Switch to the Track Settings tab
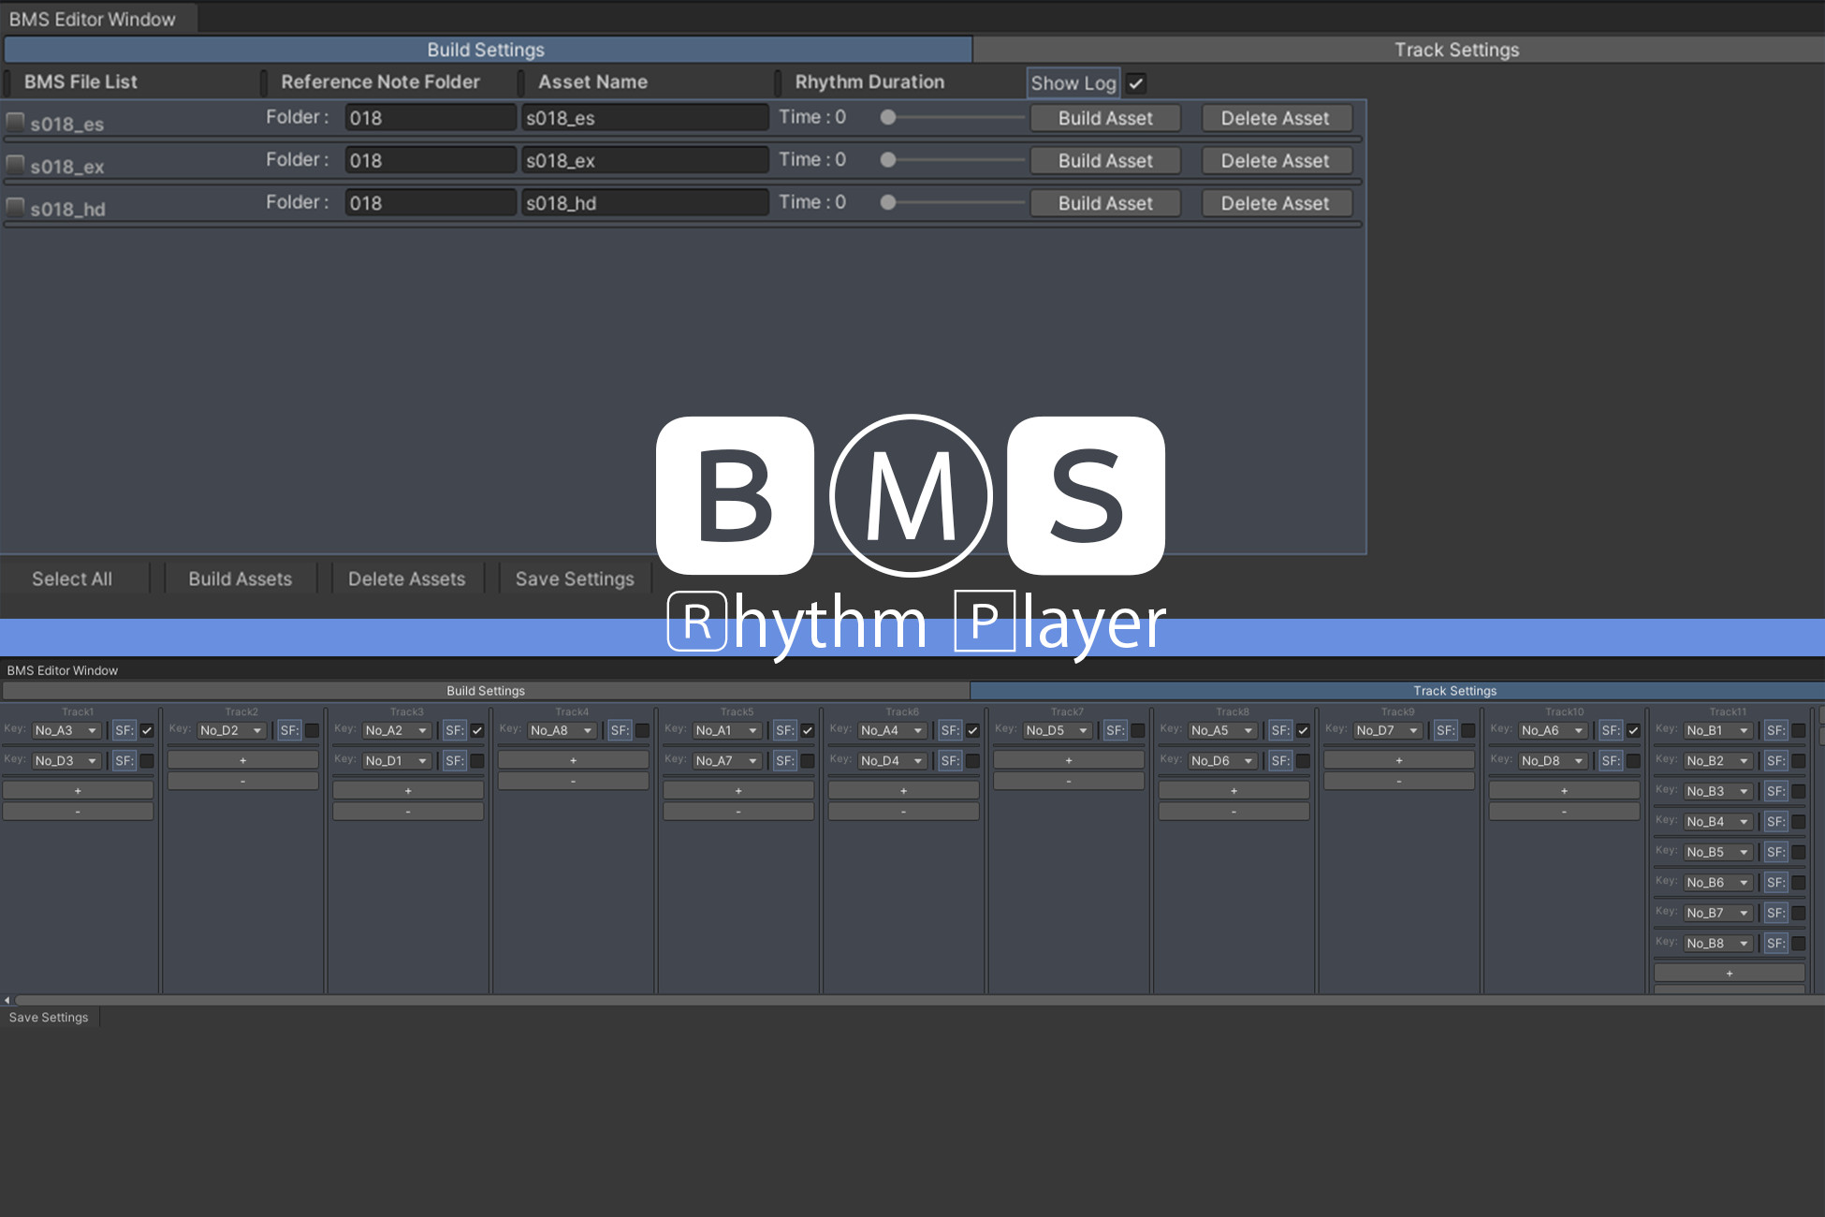The width and height of the screenshot is (1825, 1217). (x=1455, y=50)
